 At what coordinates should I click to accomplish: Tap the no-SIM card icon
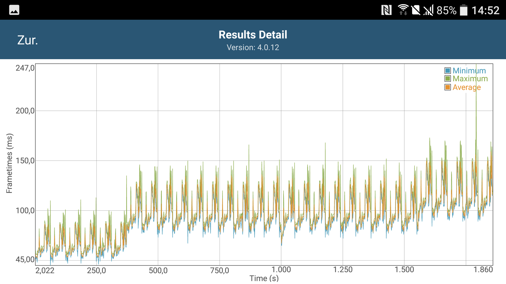416,10
